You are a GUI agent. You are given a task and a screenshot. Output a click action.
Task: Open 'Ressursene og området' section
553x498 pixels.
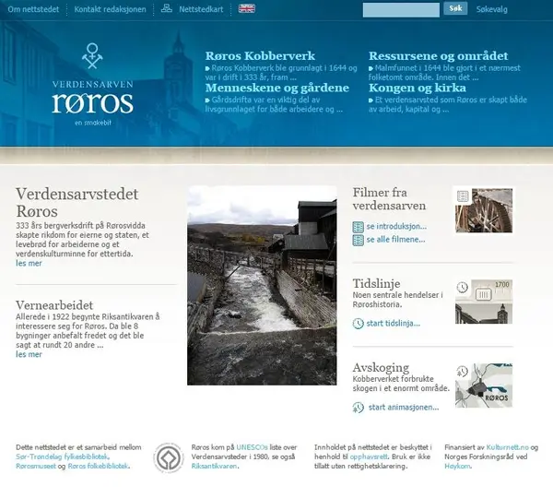point(428,55)
